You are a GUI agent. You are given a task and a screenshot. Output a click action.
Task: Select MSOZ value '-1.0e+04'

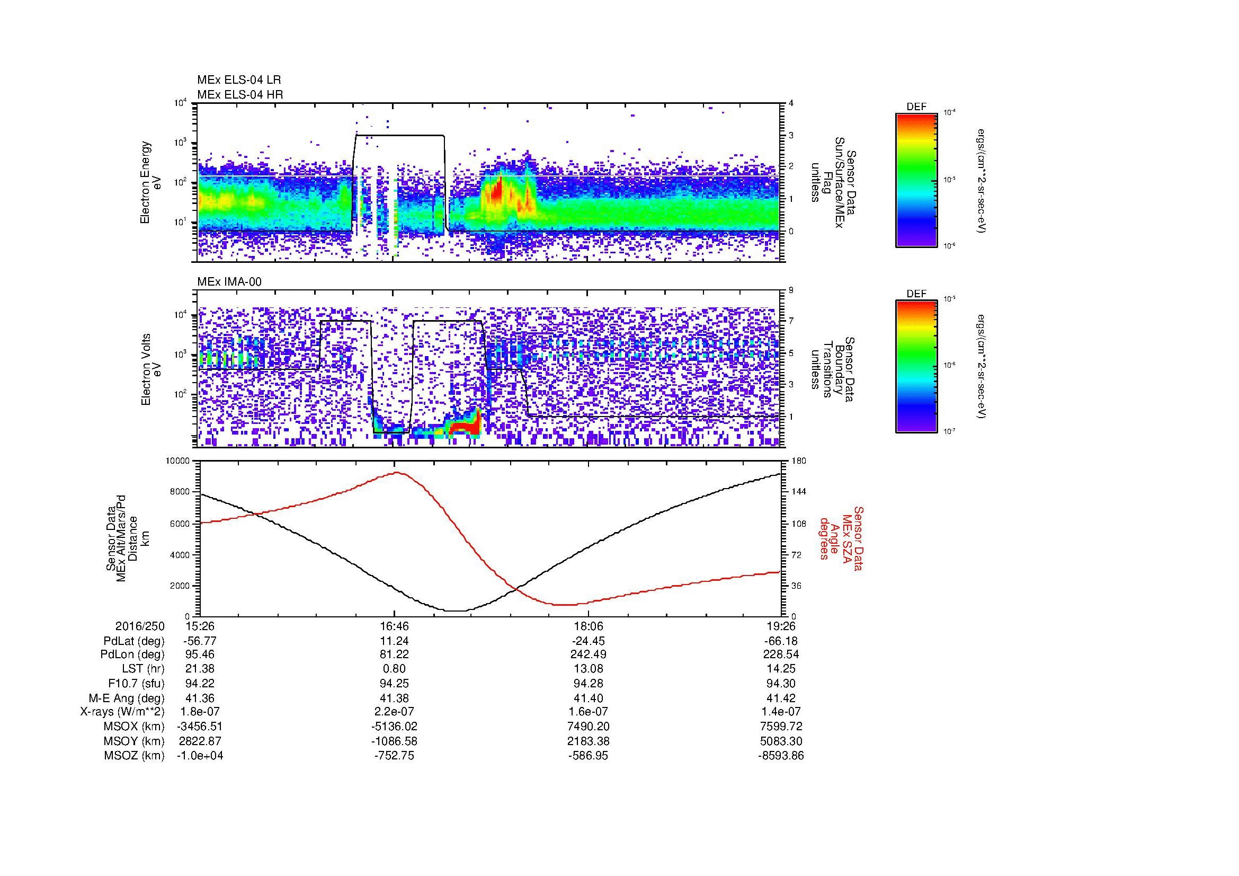[200, 756]
